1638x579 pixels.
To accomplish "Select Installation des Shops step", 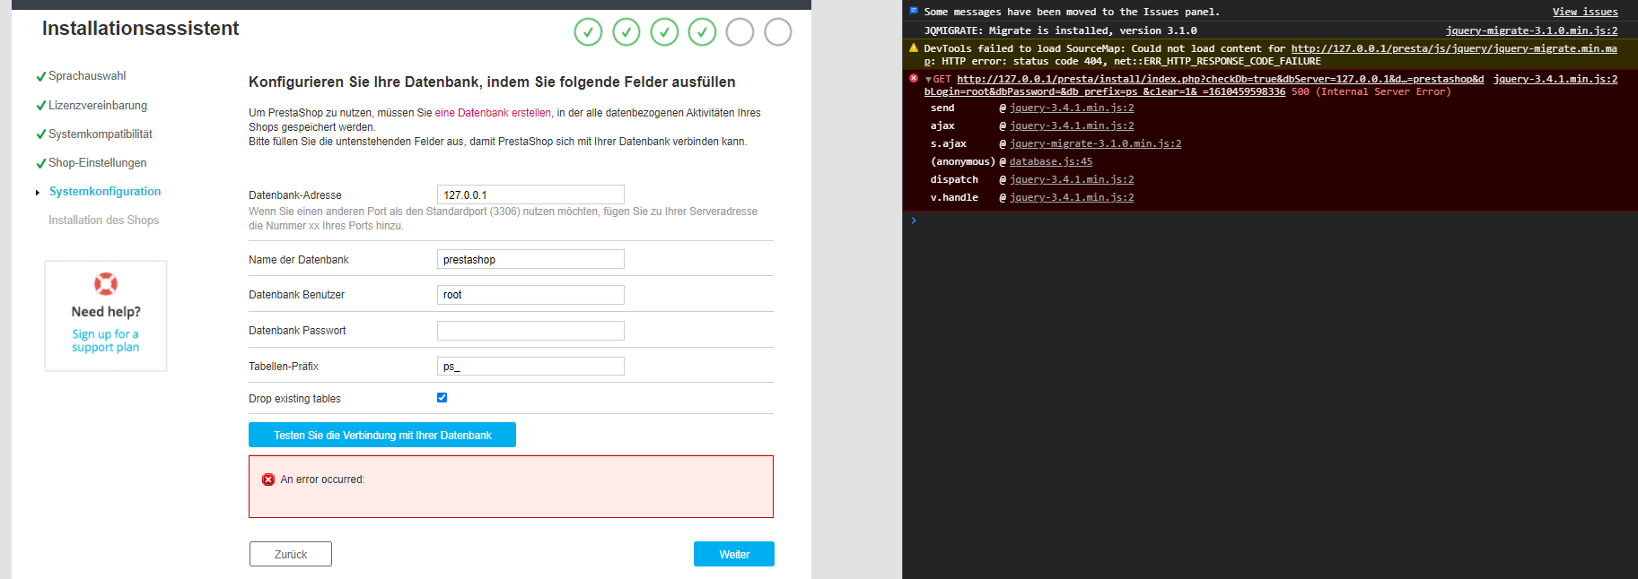I will 103,220.
